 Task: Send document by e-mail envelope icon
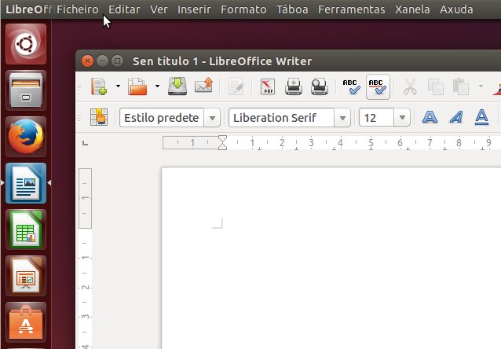pos(203,86)
